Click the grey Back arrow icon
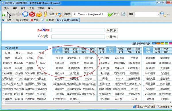 click(12, 14)
